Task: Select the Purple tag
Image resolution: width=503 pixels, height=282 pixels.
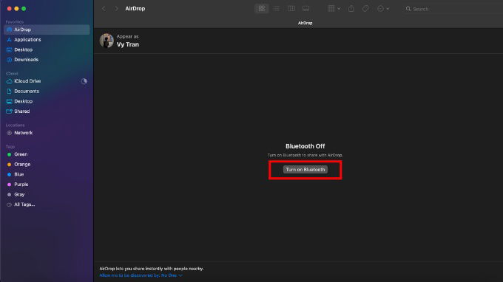Action: click(x=47, y=185)
